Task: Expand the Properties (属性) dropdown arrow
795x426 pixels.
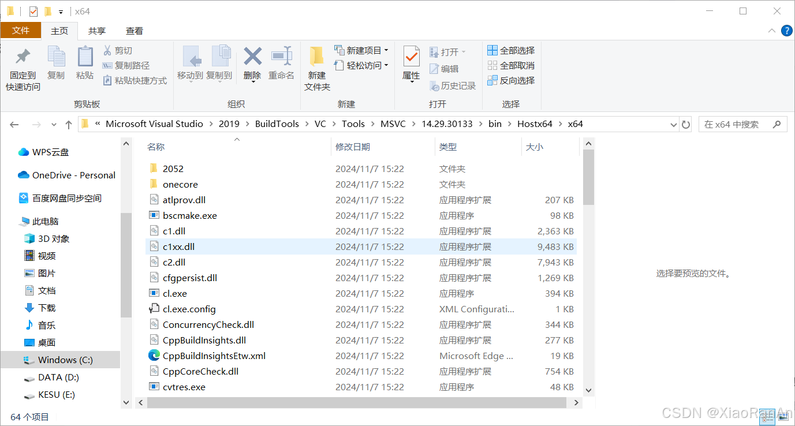Action: click(411, 82)
